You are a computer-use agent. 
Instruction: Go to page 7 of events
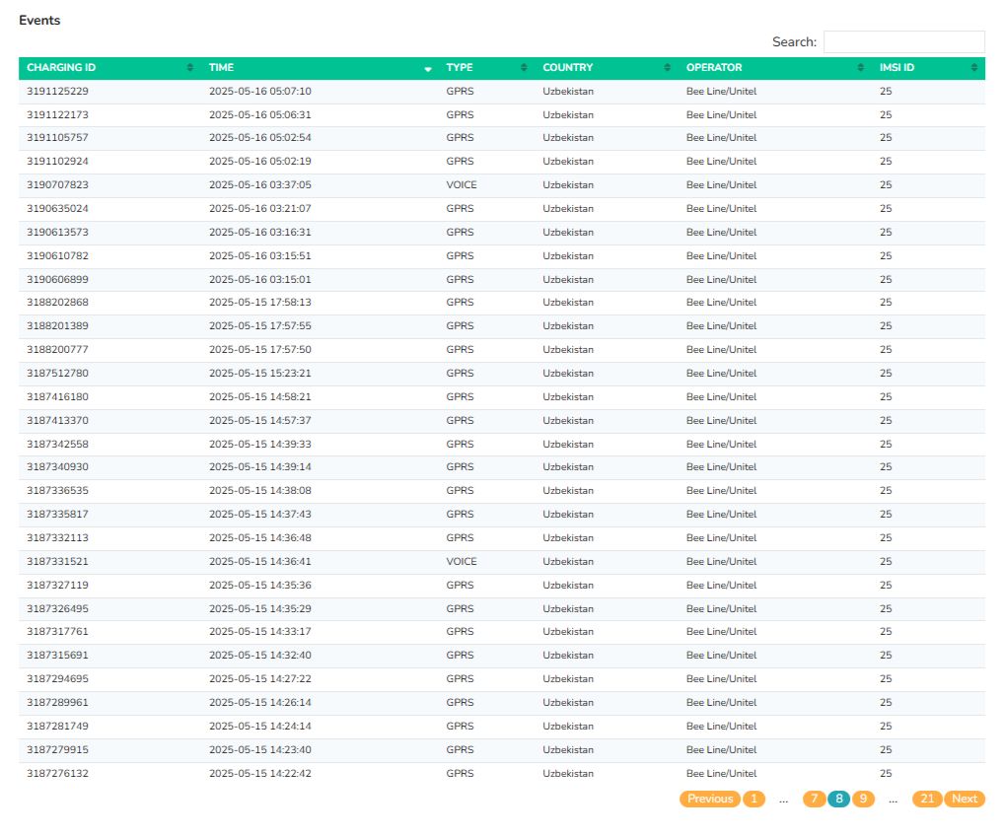click(814, 799)
